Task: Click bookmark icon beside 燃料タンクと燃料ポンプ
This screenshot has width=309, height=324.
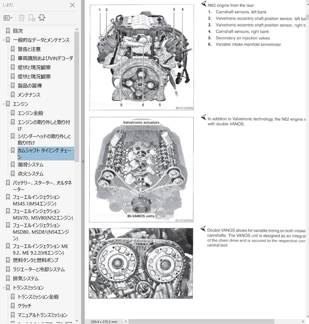Action: point(8,260)
